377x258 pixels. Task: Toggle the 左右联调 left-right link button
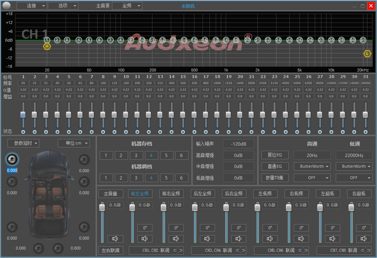pyautogui.click(x=110, y=250)
